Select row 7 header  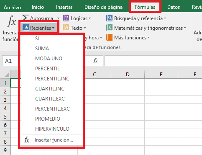pos(5,133)
